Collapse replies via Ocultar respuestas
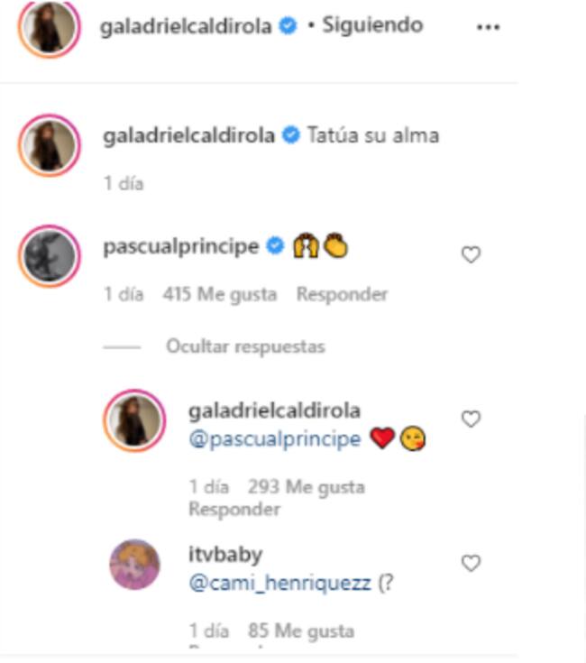This screenshot has width=586, height=663. [x=245, y=346]
